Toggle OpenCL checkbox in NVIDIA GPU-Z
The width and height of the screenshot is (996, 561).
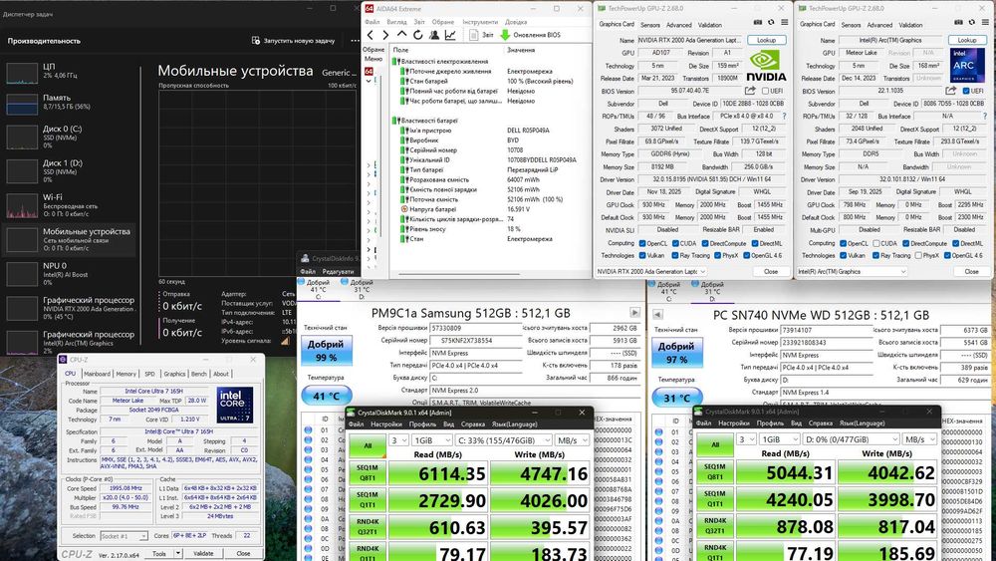(642, 243)
